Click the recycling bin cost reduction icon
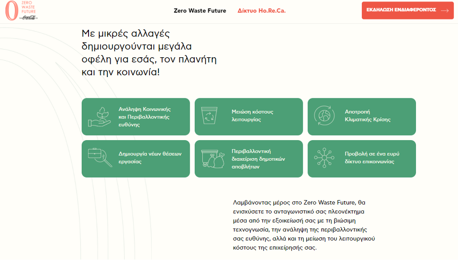The image size is (458, 260). [x=210, y=115]
